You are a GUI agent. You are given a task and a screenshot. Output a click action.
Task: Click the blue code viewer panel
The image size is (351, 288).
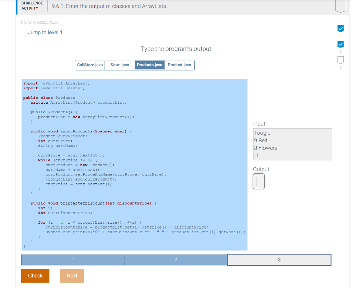pos(134,164)
